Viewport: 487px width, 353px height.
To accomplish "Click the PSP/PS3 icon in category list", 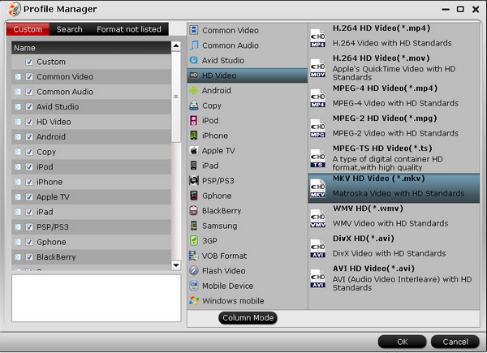I will coord(194,180).
